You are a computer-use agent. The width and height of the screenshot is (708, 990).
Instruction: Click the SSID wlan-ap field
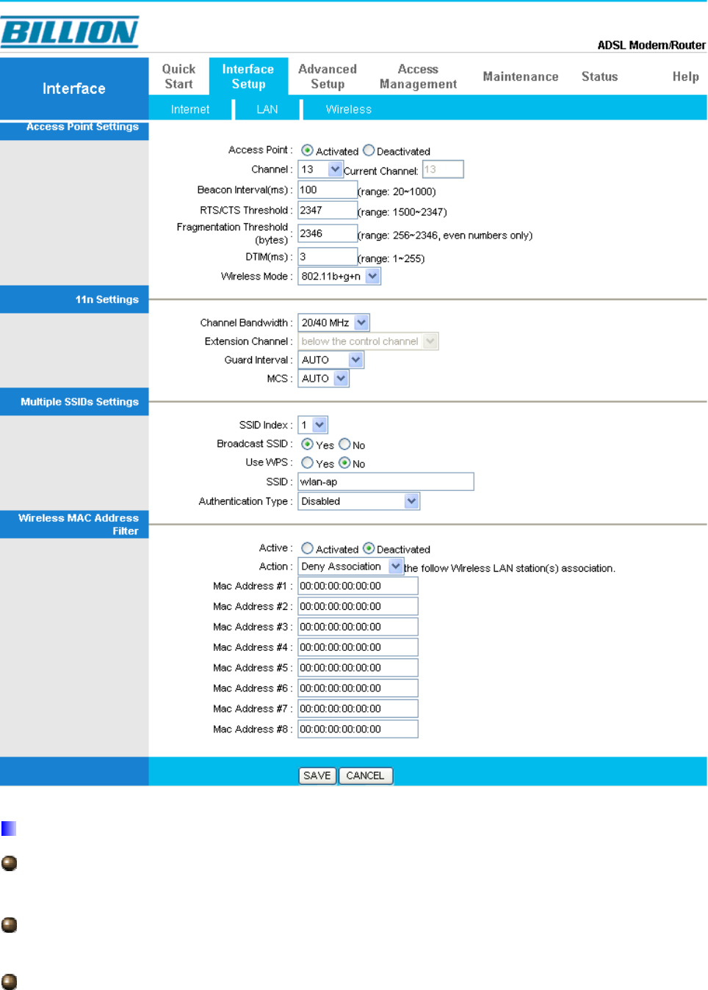click(386, 481)
